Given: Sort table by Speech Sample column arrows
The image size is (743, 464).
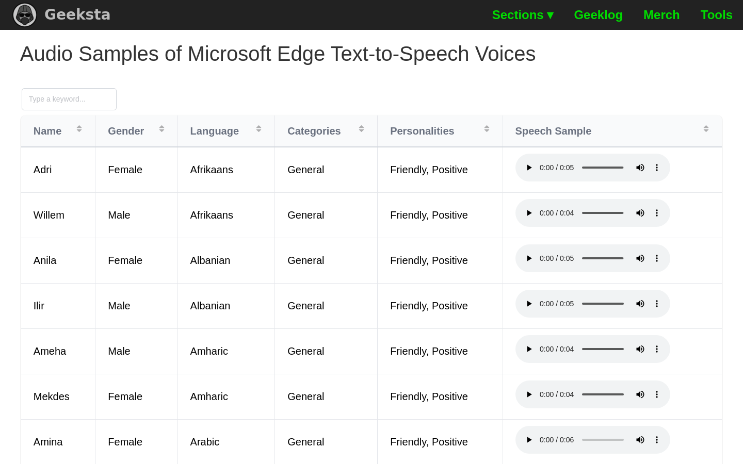Looking at the screenshot, I should (x=706, y=129).
